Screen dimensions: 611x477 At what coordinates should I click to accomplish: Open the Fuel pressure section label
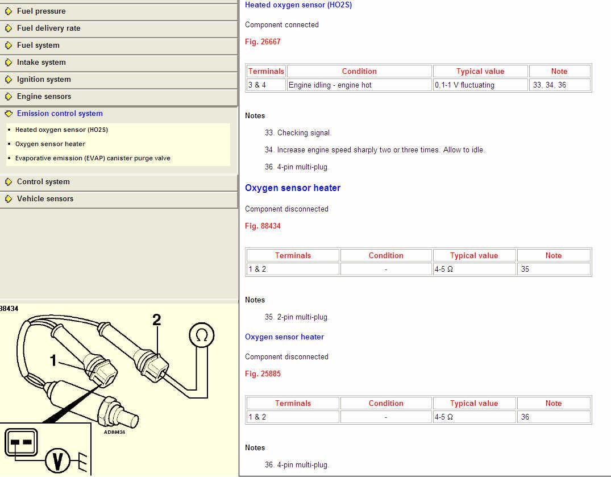click(x=41, y=11)
